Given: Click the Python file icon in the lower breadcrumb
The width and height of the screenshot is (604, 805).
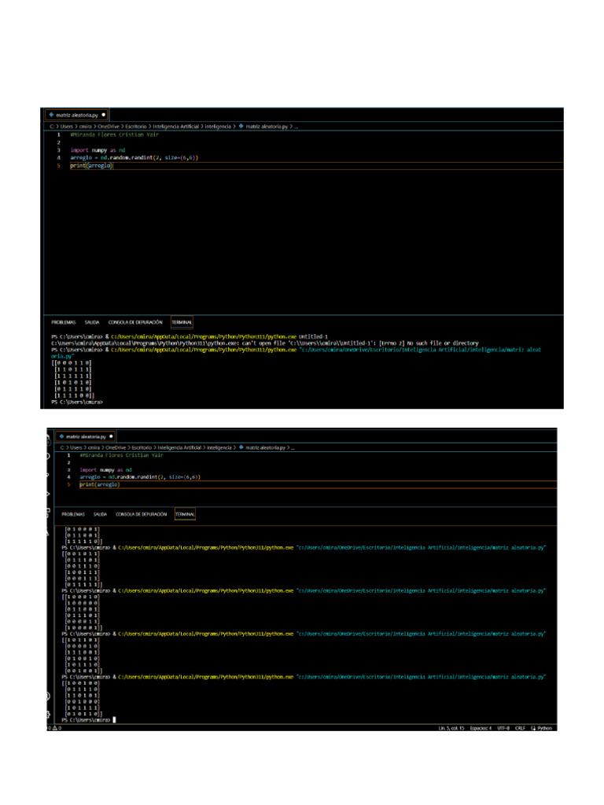Looking at the screenshot, I should tap(241, 447).
